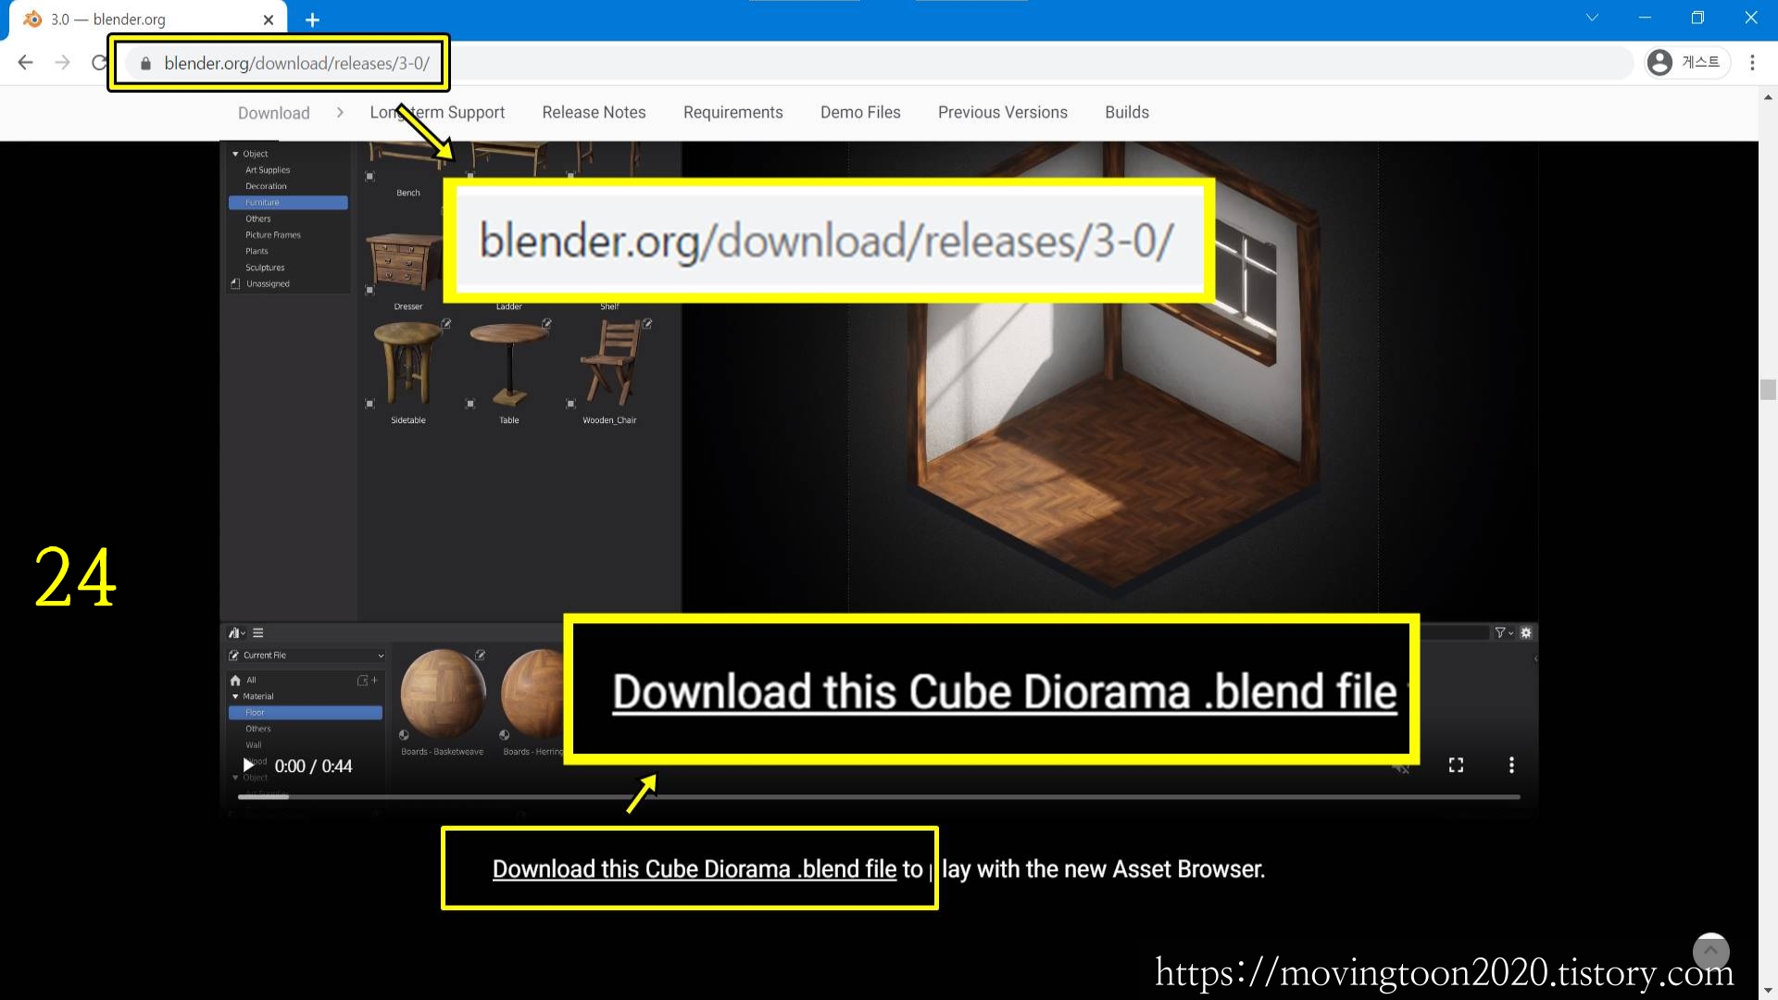Image resolution: width=1778 pixels, height=1000 pixels.
Task: Collapse the Material catalog triangle
Action: (235, 696)
